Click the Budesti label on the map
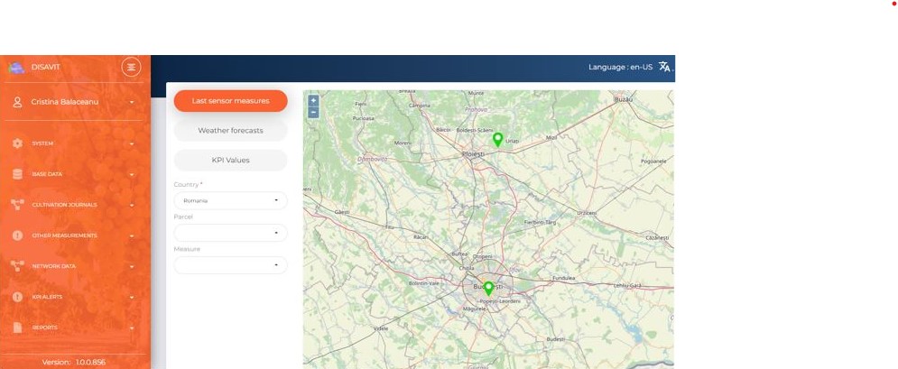This screenshot has width=898, height=369. click(x=556, y=339)
